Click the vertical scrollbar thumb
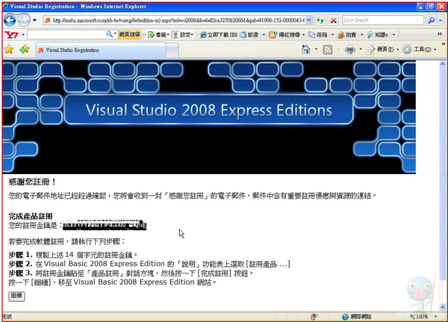The height and width of the screenshot is (322, 448). pos(443,174)
